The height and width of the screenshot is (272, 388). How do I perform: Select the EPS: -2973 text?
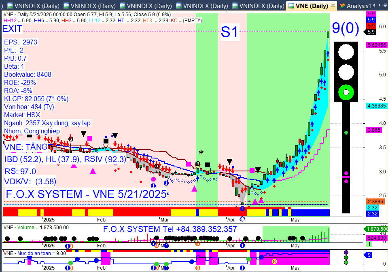pyautogui.click(x=21, y=42)
